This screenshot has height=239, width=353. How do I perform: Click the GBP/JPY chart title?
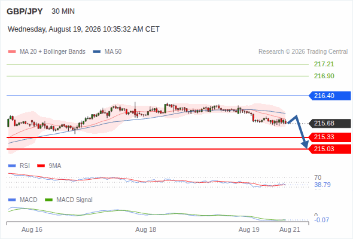click(x=25, y=11)
